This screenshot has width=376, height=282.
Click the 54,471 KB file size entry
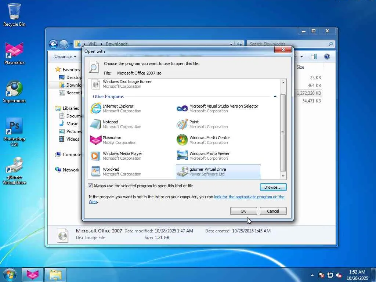(311, 101)
